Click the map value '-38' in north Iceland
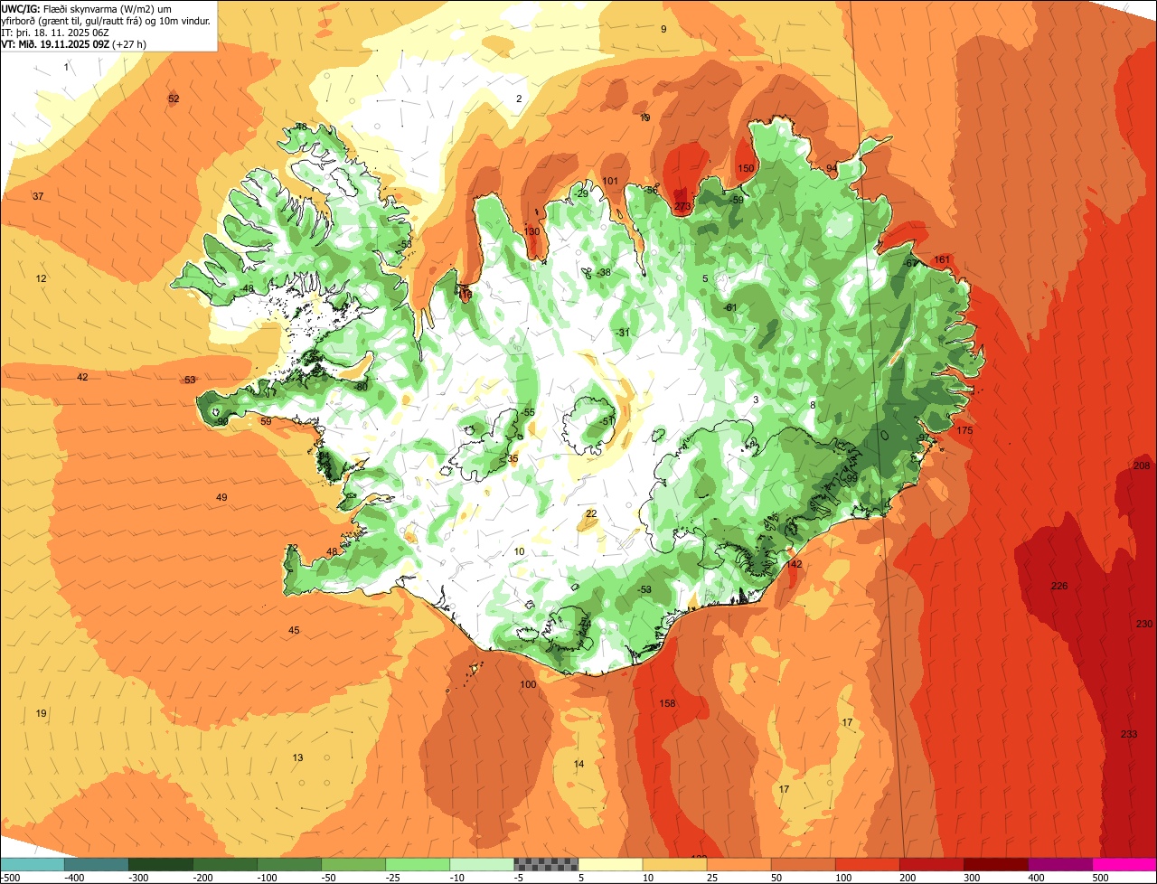The height and width of the screenshot is (884, 1157). point(604,272)
